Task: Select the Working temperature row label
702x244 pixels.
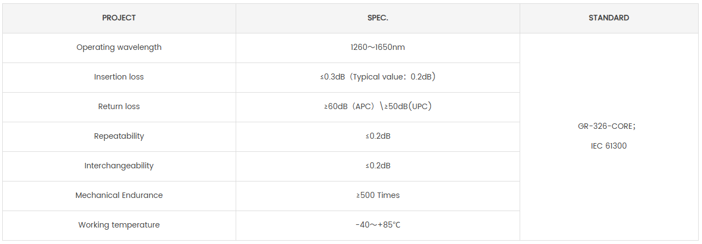Action: pos(119,225)
